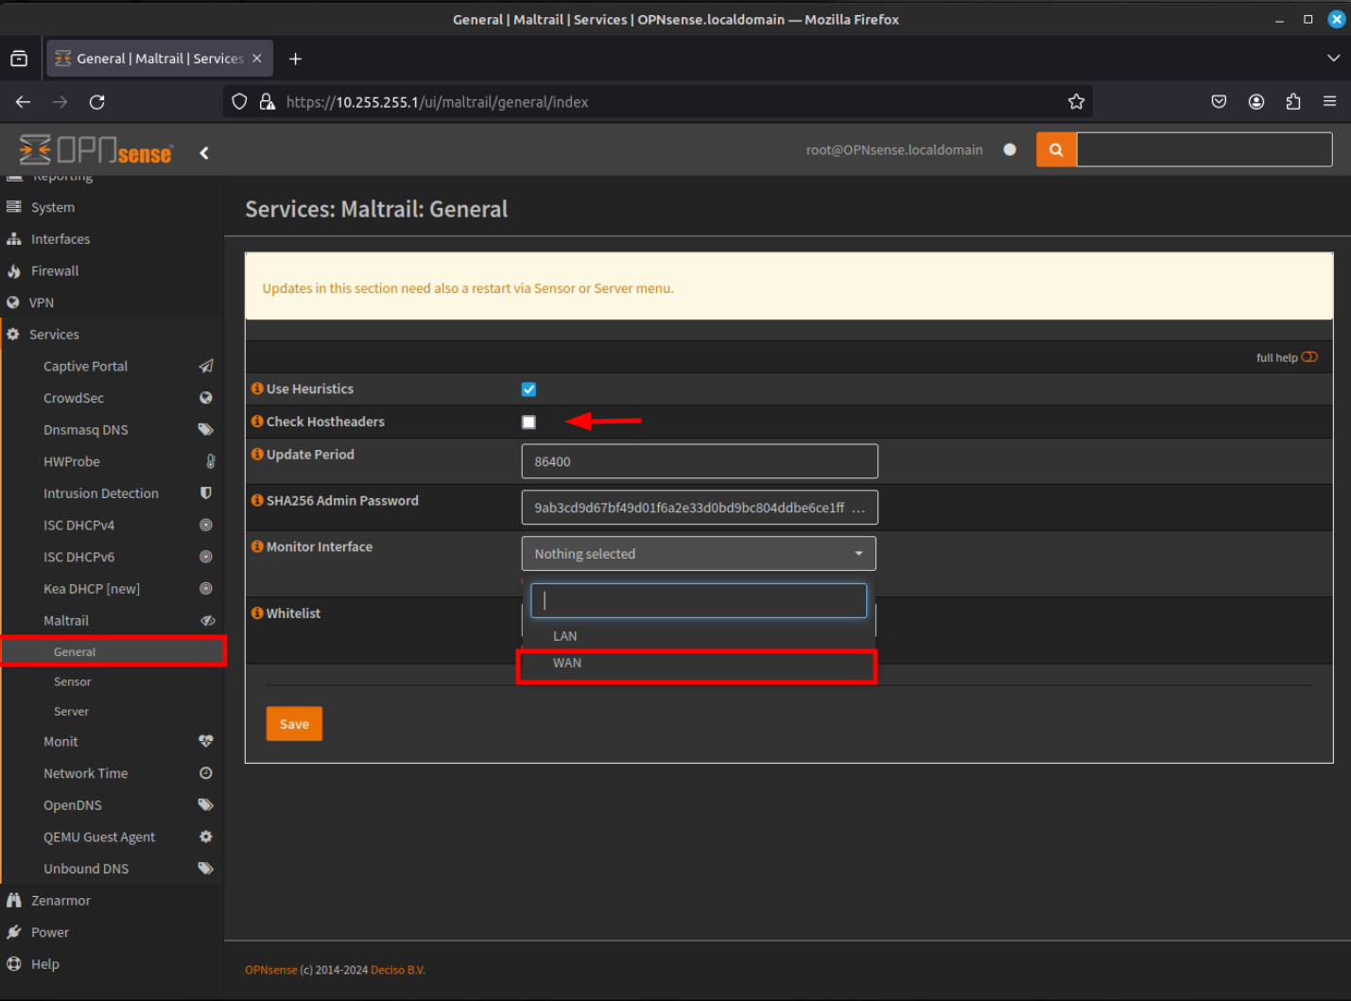Toggle the full help switch
The width and height of the screenshot is (1351, 1001).
coord(1309,357)
